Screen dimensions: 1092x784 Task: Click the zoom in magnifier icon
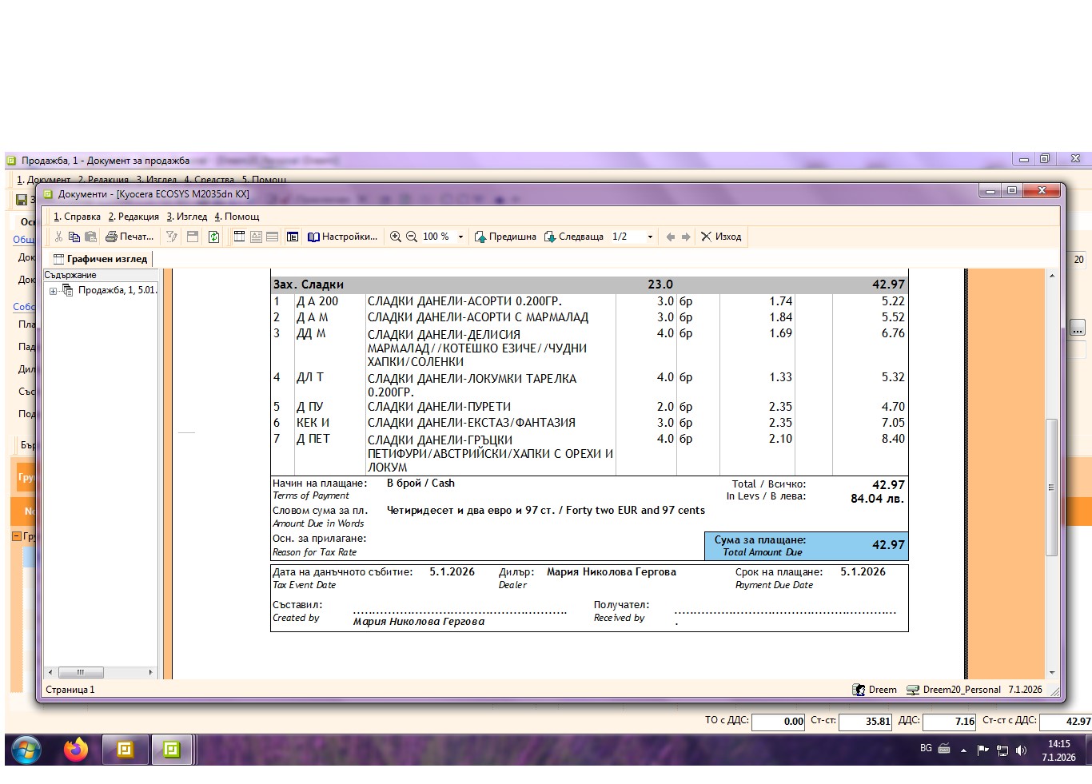(x=395, y=237)
